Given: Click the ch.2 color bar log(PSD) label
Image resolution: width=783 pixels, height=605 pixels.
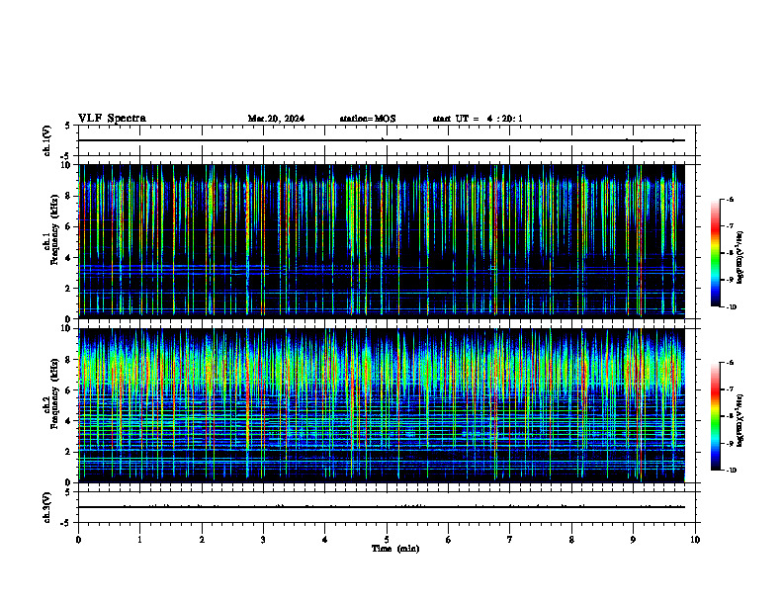Looking at the screenshot, I should [x=740, y=421].
